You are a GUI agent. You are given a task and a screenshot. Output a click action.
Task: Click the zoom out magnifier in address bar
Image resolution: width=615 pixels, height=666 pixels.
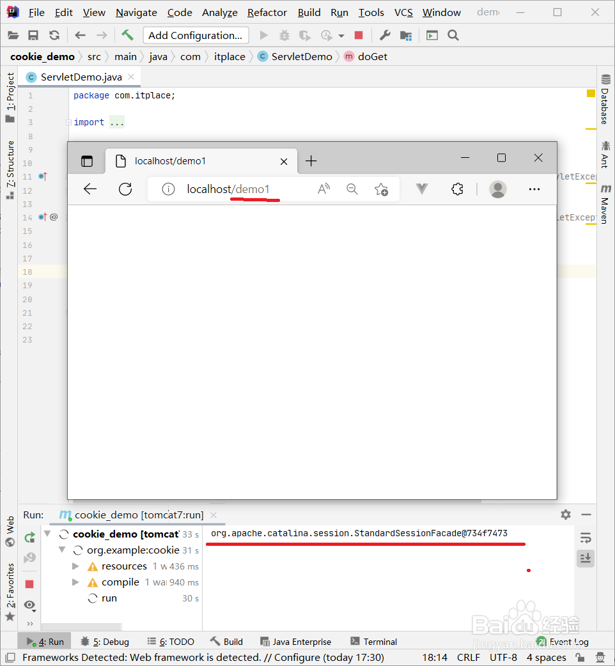click(352, 189)
